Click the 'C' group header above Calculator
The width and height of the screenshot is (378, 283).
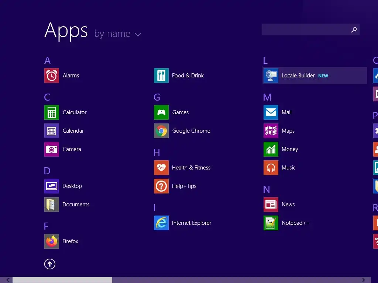[47, 97]
